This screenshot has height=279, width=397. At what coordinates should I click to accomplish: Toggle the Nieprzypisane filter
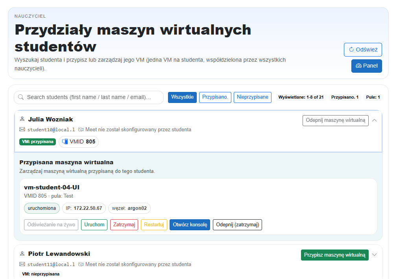pos(252,97)
